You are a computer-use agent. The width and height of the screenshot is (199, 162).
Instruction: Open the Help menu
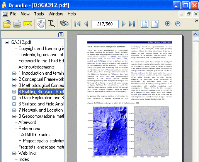(72, 14)
